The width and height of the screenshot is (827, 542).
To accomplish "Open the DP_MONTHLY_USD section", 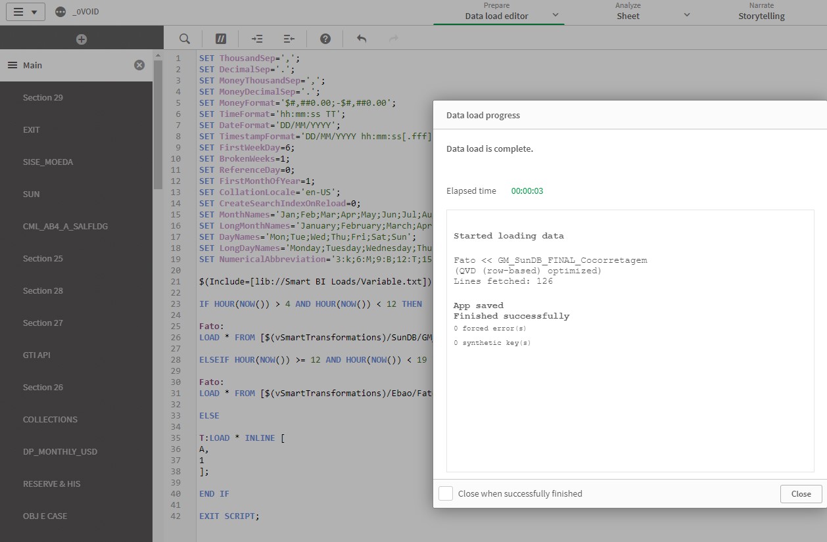I will (x=76, y=451).
